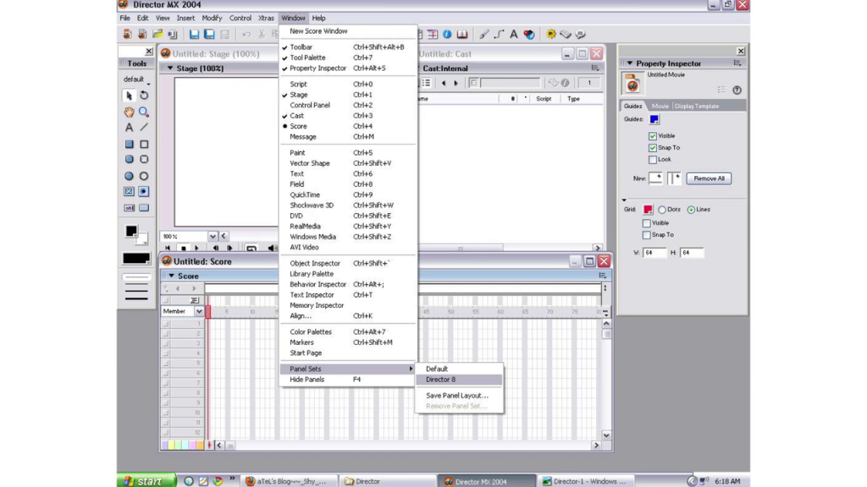Click the first Save disk toolbar icon

click(x=194, y=34)
